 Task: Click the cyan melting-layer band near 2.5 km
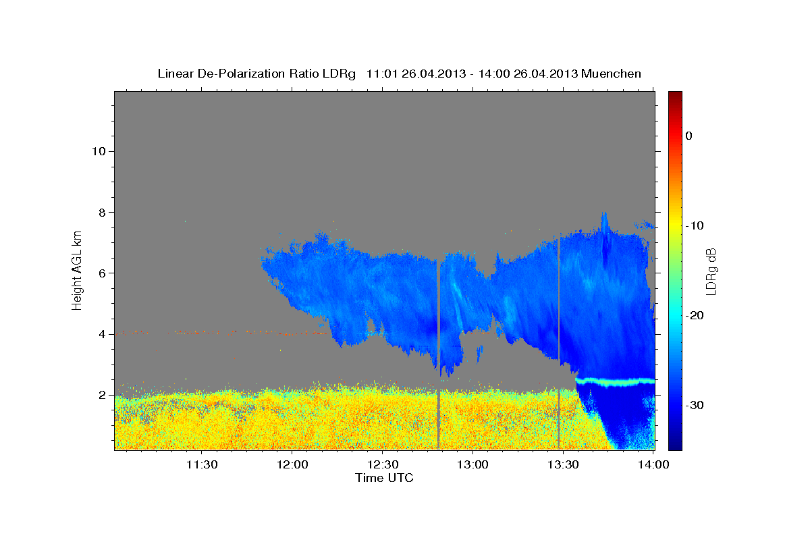(x=616, y=382)
